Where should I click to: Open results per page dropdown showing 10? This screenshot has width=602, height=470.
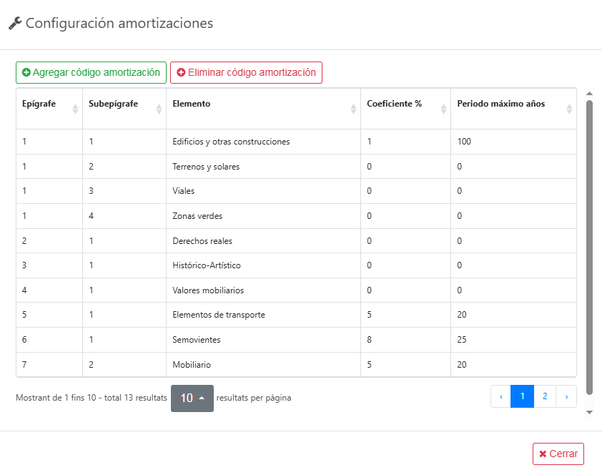(x=192, y=398)
